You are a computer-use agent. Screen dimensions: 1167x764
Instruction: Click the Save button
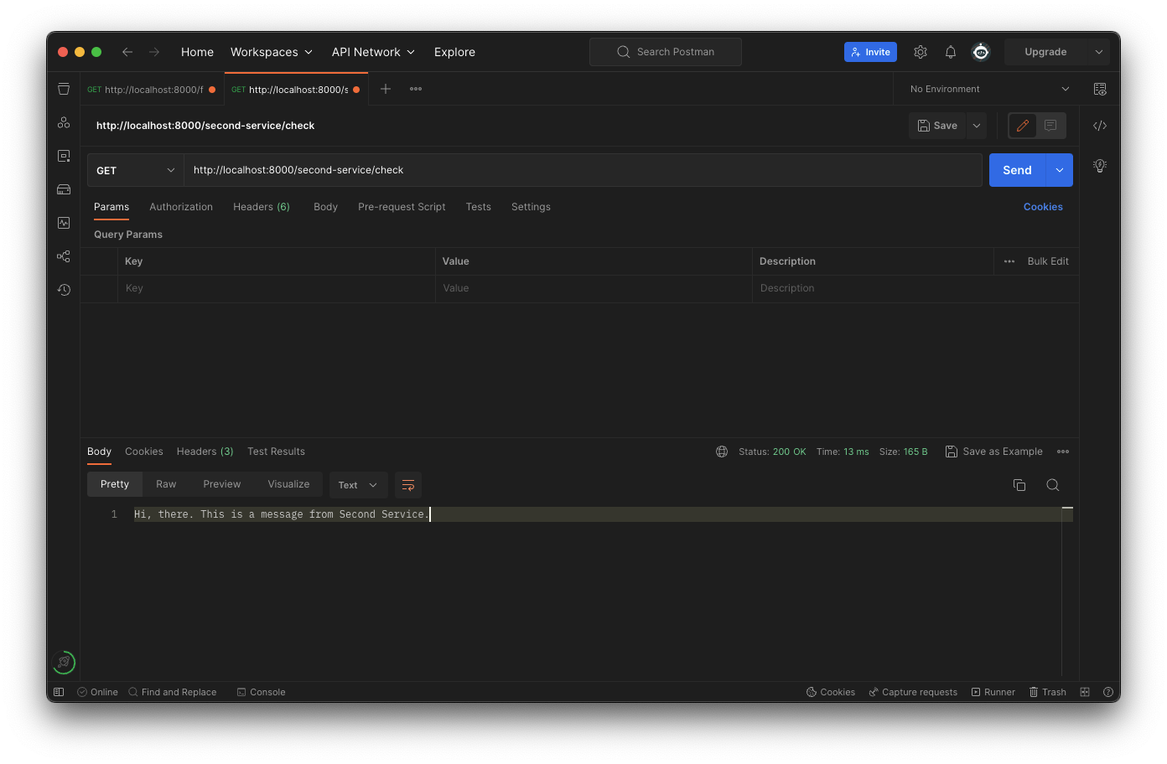pos(937,126)
